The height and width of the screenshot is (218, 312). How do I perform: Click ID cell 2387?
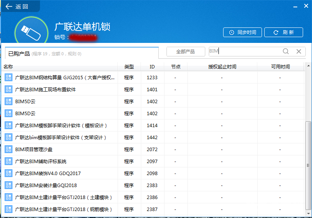click(x=152, y=209)
